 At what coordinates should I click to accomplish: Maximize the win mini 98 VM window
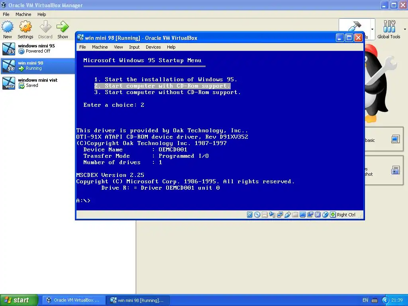[x=349, y=38]
